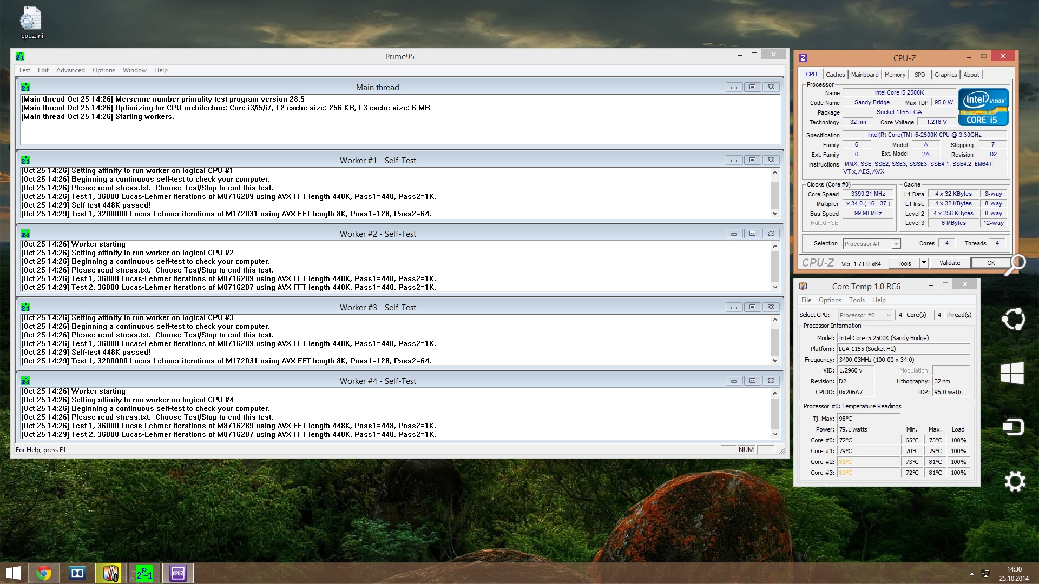Show hidden system tray icons
Viewport: 1039px width, 584px height.
click(x=972, y=574)
